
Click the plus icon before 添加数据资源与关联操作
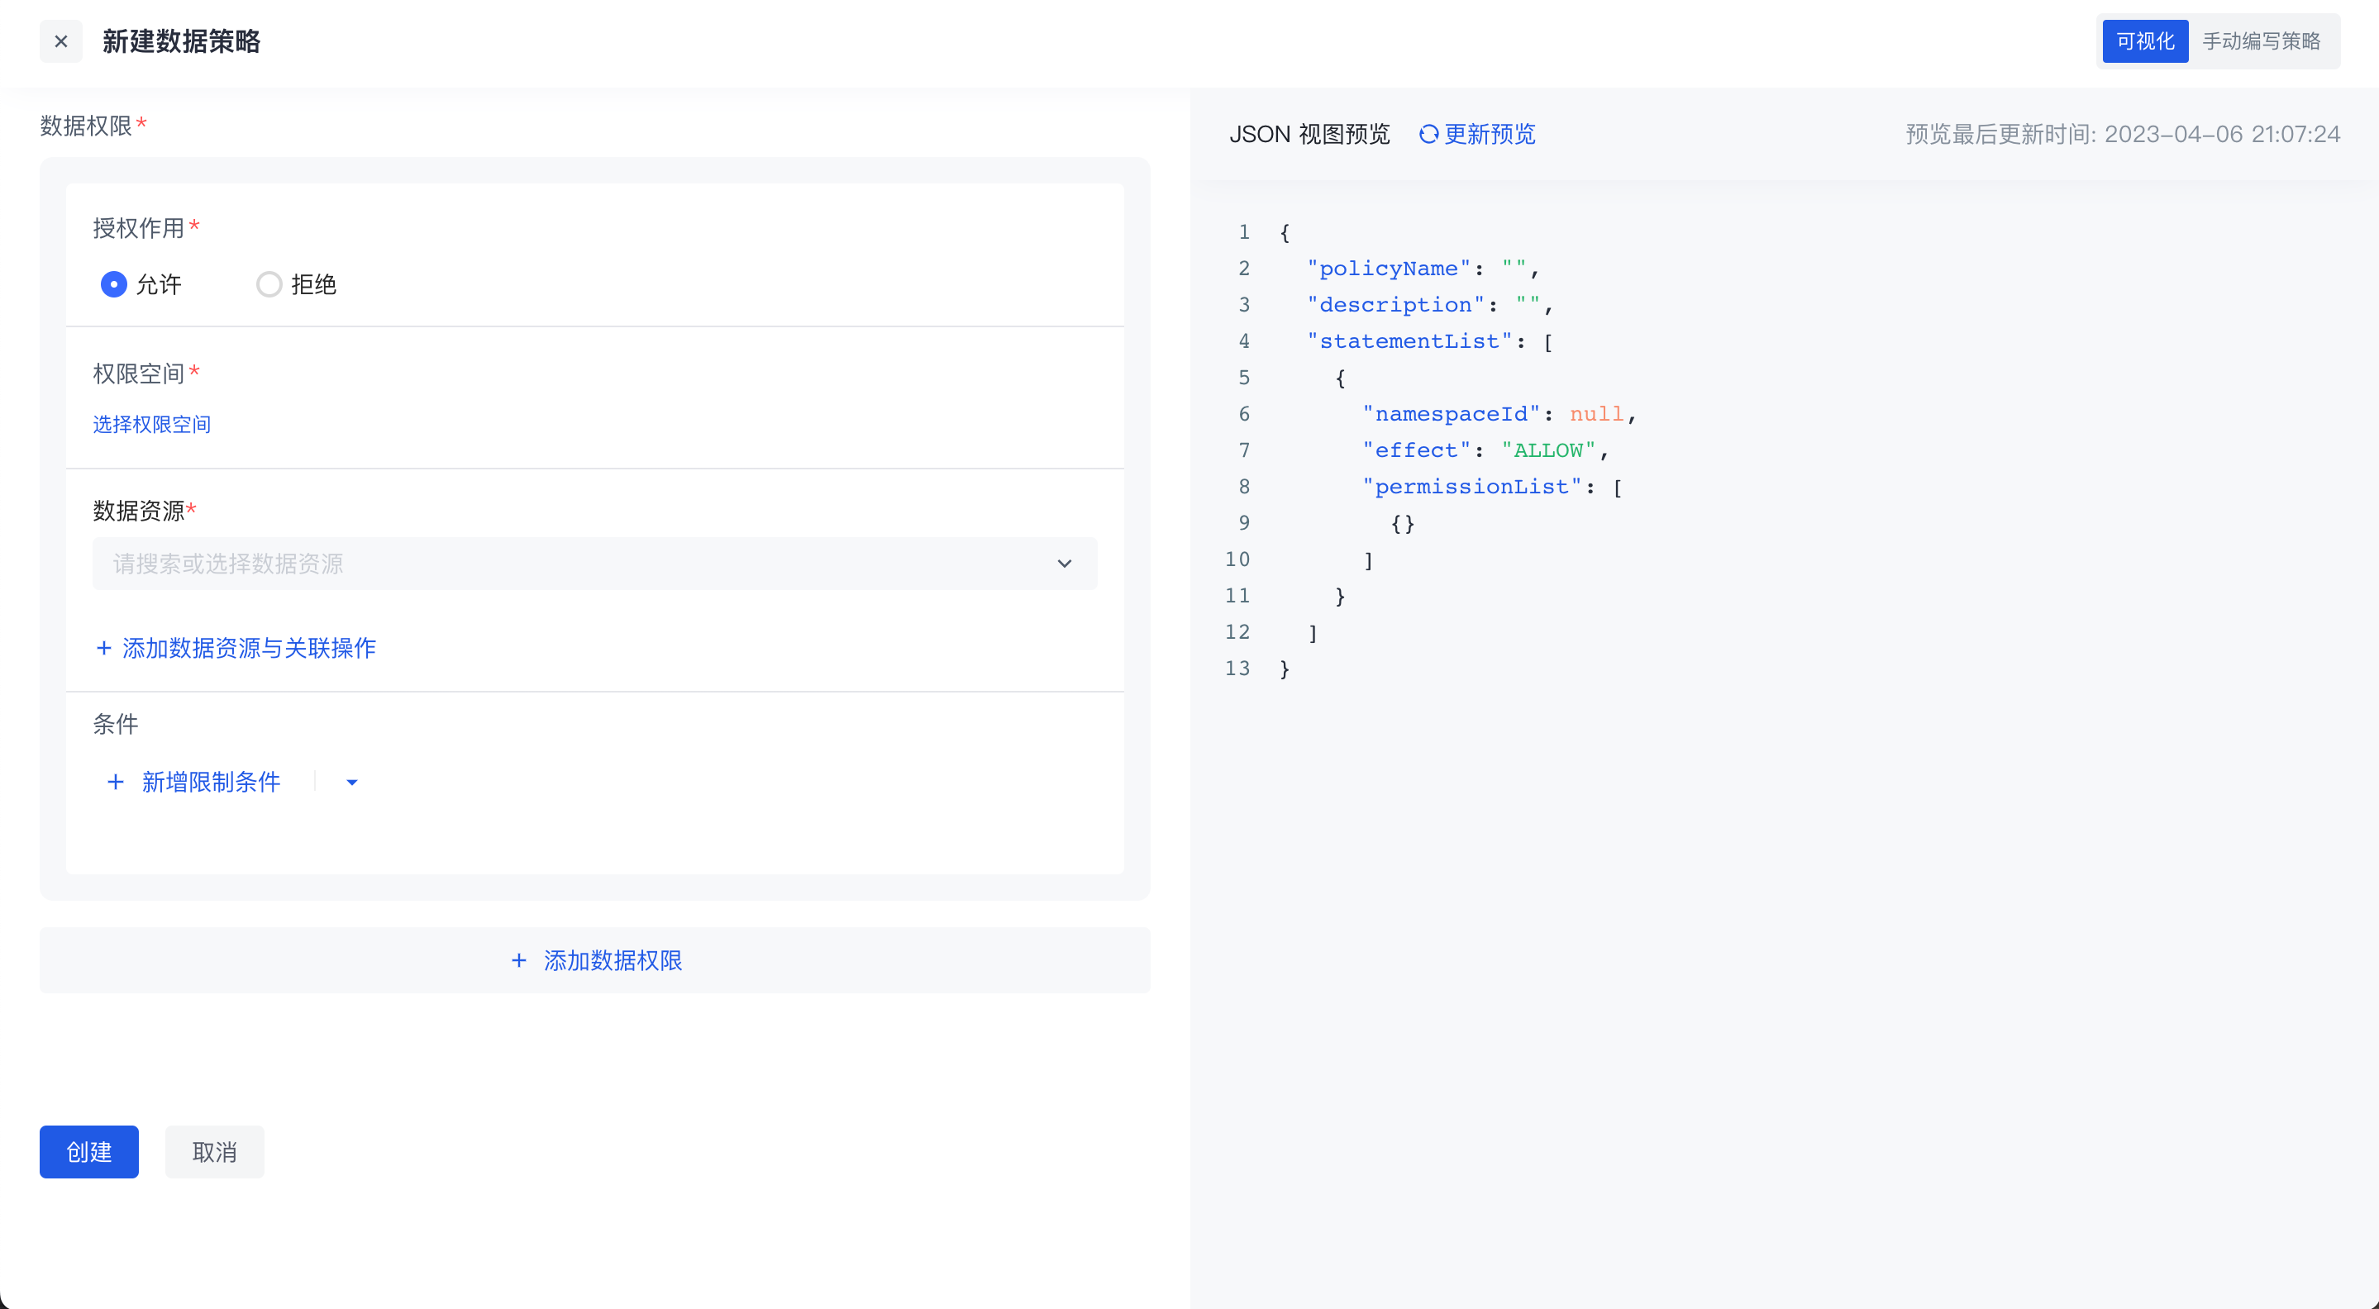pyautogui.click(x=104, y=648)
